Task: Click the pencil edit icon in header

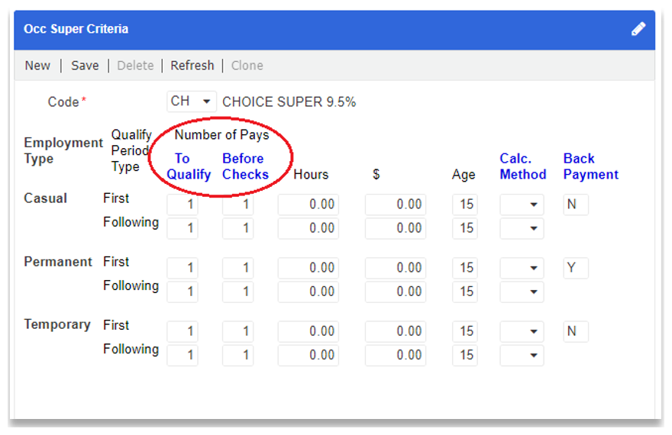Action: [638, 29]
